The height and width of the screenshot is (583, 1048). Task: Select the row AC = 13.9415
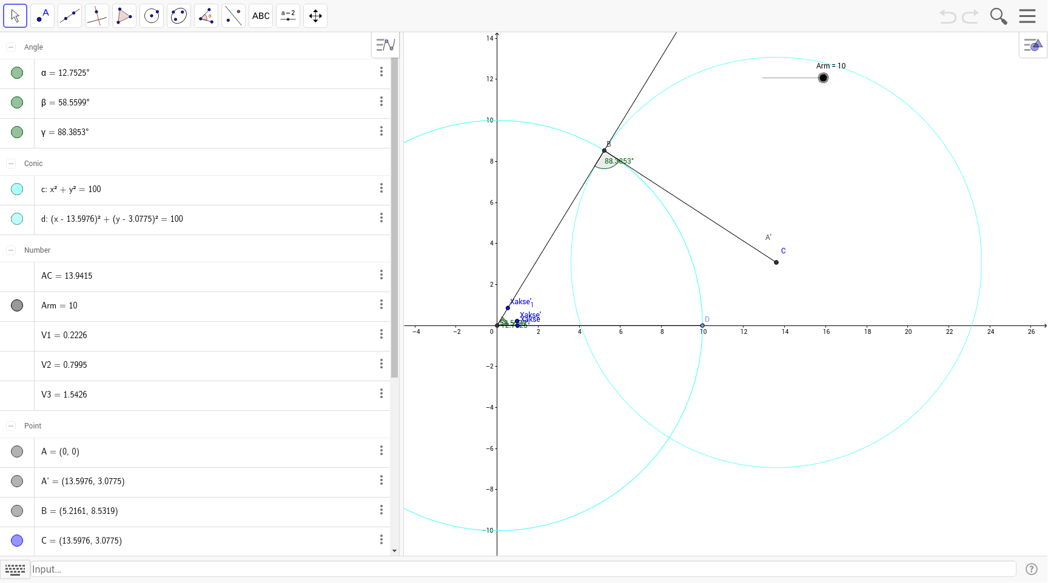[195, 276]
